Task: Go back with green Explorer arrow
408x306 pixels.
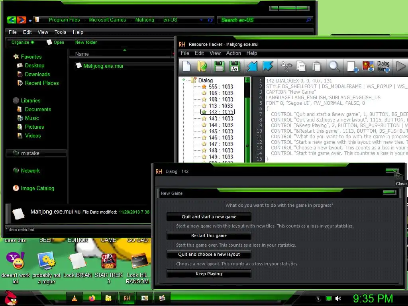Action: point(12,20)
